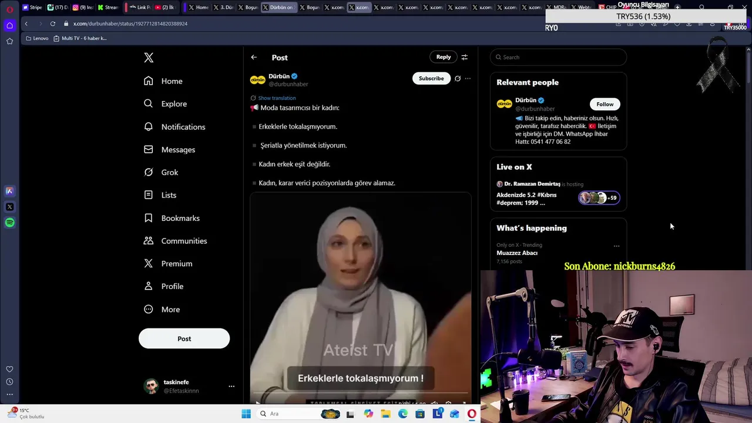The width and height of the screenshot is (752, 423).
Task: Open Notifications in X navigation
Action: point(174,127)
